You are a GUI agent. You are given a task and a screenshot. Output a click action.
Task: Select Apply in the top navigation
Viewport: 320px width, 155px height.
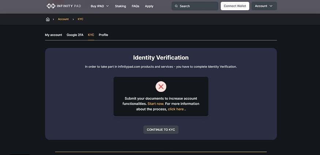149,6
